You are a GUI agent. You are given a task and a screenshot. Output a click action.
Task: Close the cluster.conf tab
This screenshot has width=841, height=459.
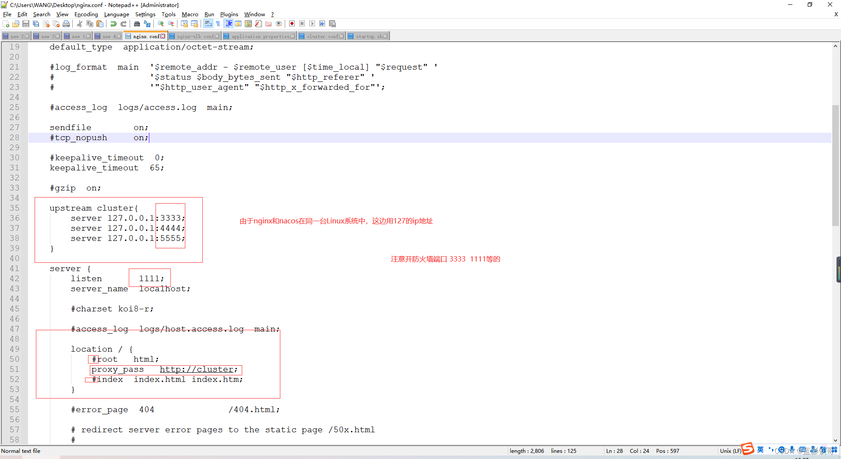coord(342,36)
